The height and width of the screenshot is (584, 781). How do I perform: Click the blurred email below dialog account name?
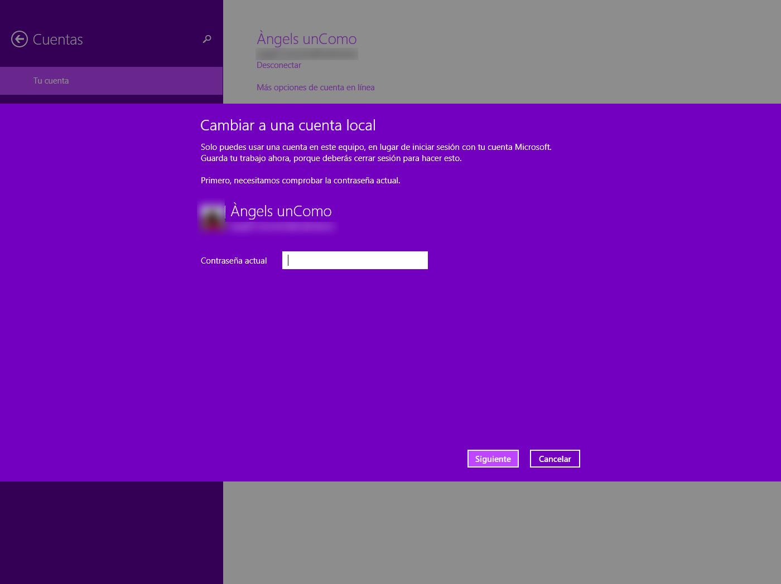pyautogui.click(x=282, y=226)
